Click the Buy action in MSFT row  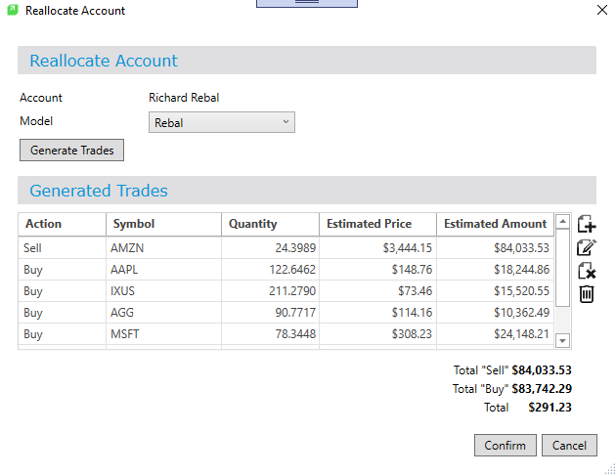point(62,334)
